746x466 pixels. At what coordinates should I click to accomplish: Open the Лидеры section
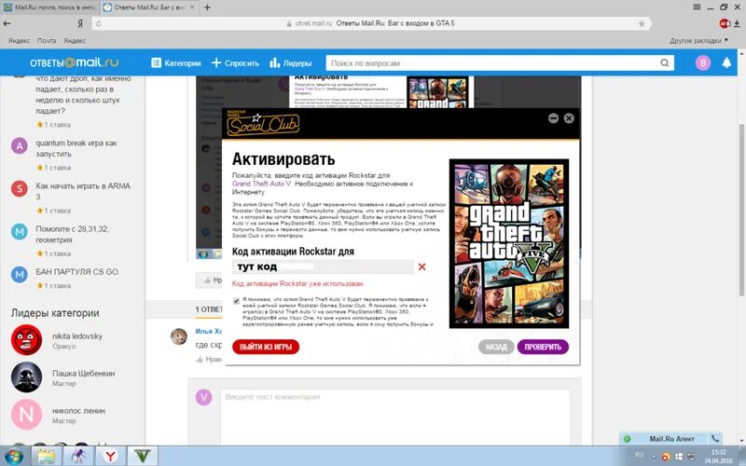tap(291, 62)
